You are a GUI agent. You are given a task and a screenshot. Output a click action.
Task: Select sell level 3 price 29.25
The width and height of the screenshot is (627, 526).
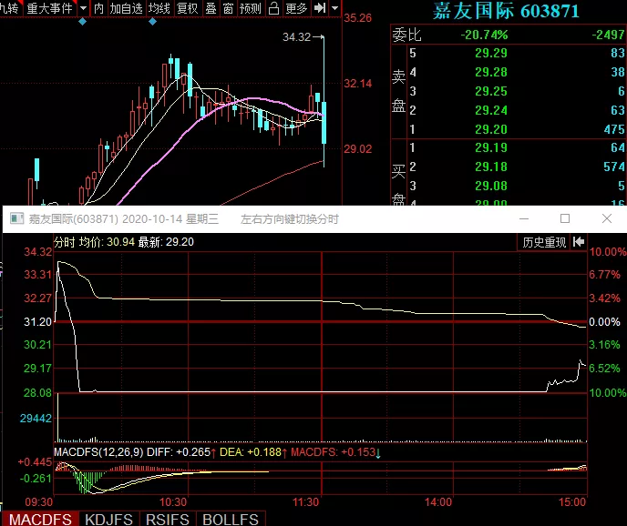[x=491, y=91]
